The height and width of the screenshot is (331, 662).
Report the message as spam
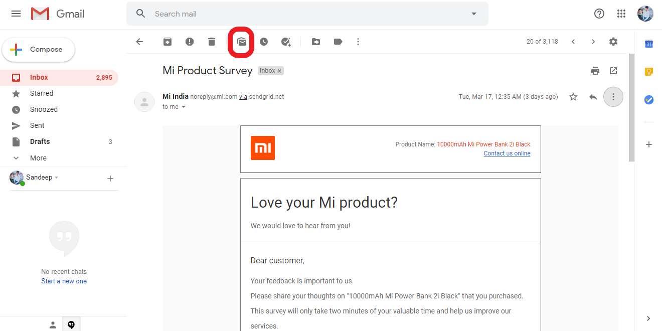click(190, 42)
